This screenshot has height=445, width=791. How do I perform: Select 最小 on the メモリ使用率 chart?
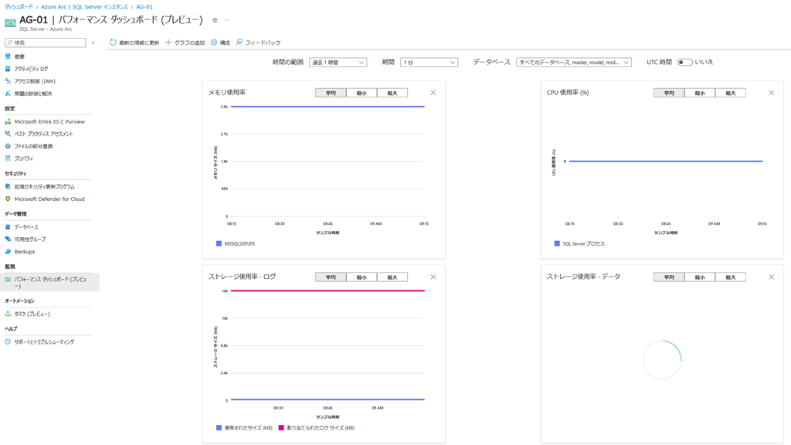(362, 93)
